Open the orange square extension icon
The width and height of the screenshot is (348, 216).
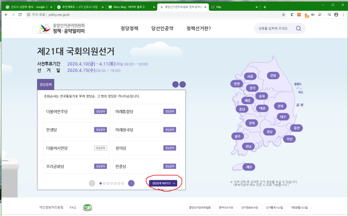pyautogui.click(x=299, y=15)
